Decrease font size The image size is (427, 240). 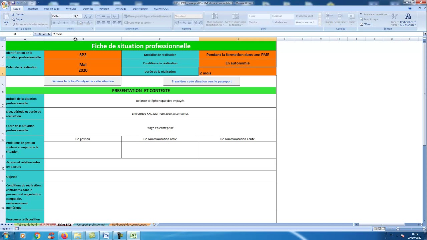(90, 16)
